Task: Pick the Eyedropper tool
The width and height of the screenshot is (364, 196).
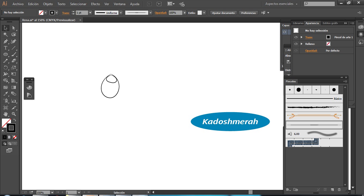Action: (5, 94)
